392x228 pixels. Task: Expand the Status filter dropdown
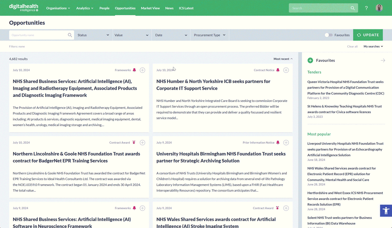93,35
